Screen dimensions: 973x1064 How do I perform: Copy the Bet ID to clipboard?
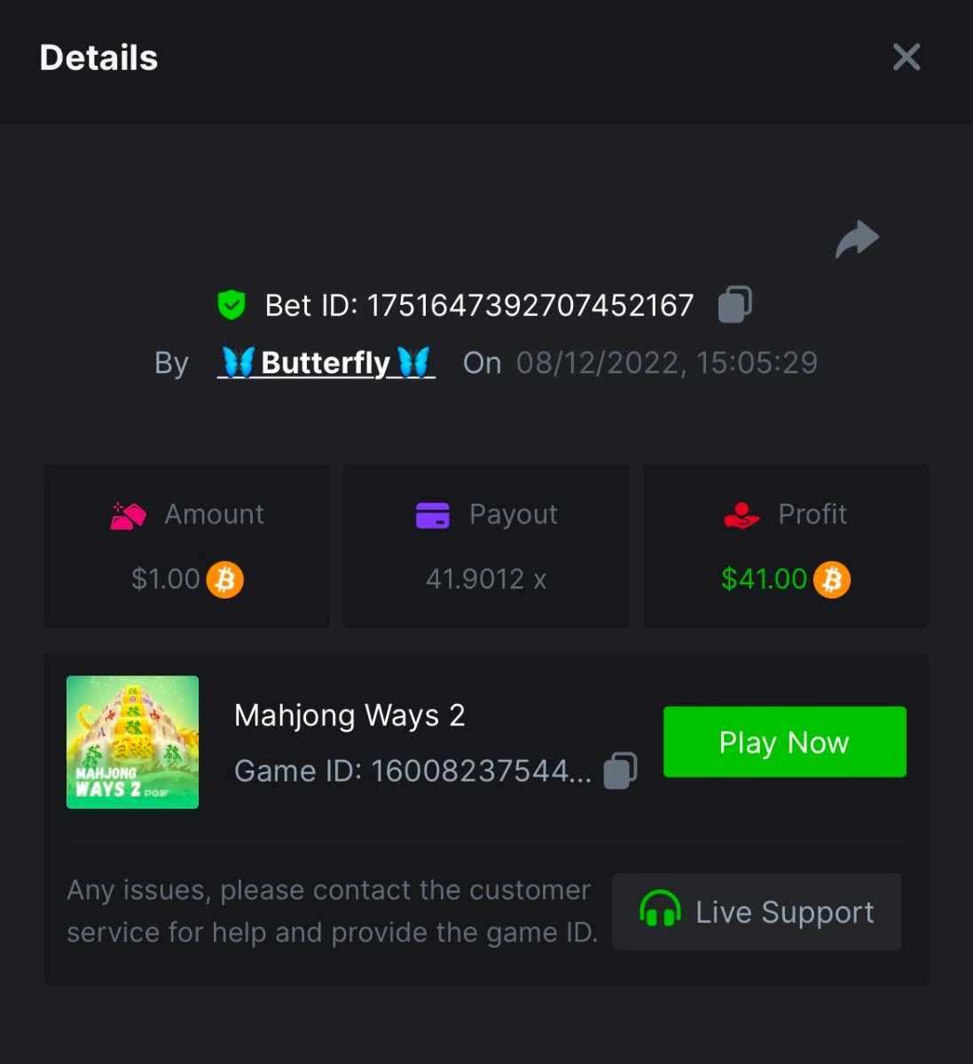[x=734, y=304]
